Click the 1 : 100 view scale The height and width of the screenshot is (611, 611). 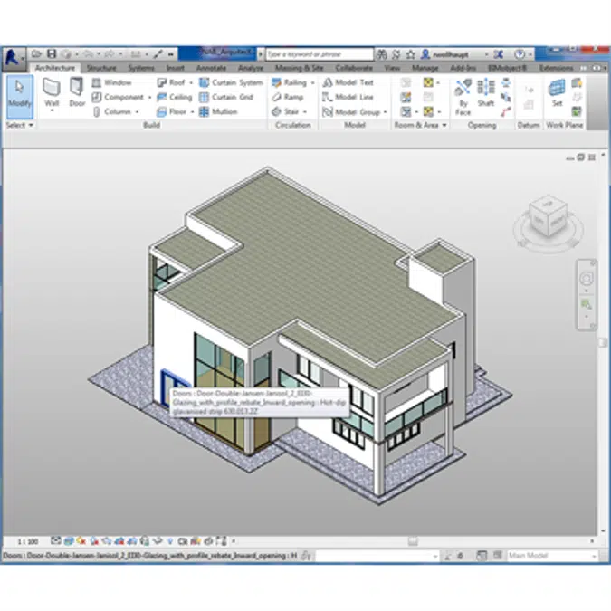click(x=28, y=541)
